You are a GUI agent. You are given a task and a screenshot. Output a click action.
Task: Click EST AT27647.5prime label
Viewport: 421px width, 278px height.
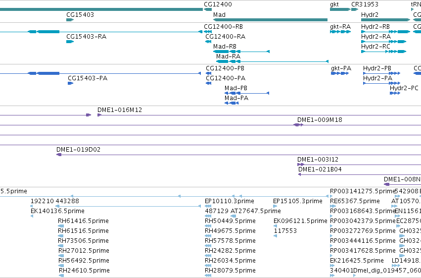tap(256, 211)
